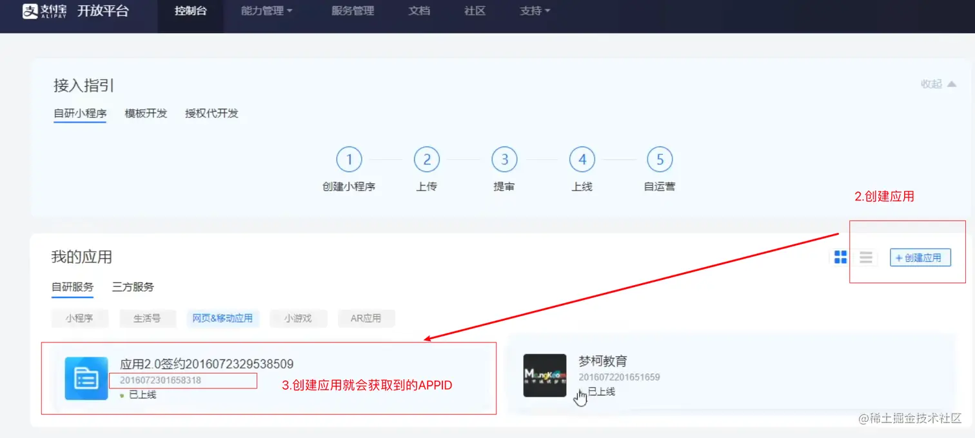Click the 开放平台 title text
This screenshot has width=975, height=438.
[103, 11]
